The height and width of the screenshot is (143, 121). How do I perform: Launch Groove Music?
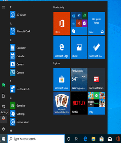click(19, 122)
